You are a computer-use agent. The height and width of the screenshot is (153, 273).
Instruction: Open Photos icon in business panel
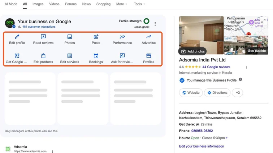tap(70, 37)
